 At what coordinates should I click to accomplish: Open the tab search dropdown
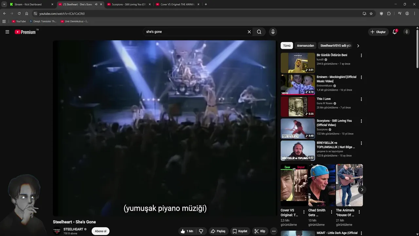coord(4,4)
